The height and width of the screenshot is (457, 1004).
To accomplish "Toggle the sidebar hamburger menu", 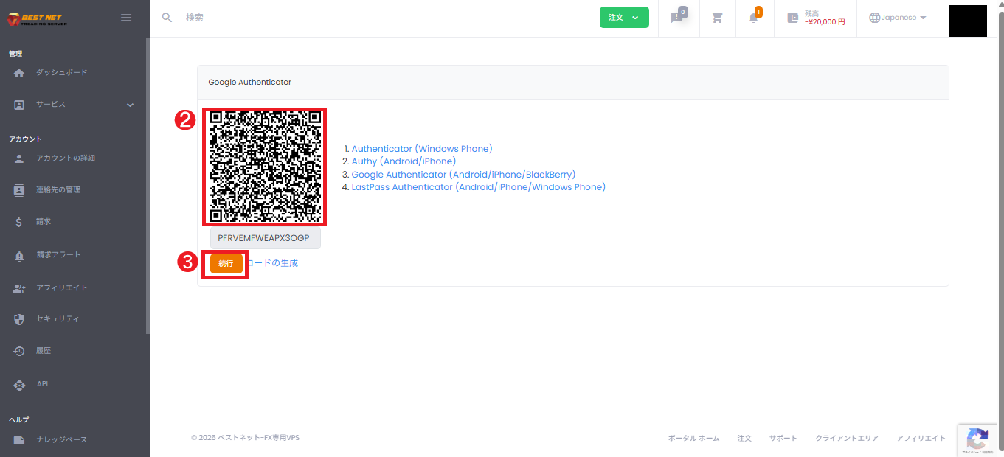I will click(125, 17).
